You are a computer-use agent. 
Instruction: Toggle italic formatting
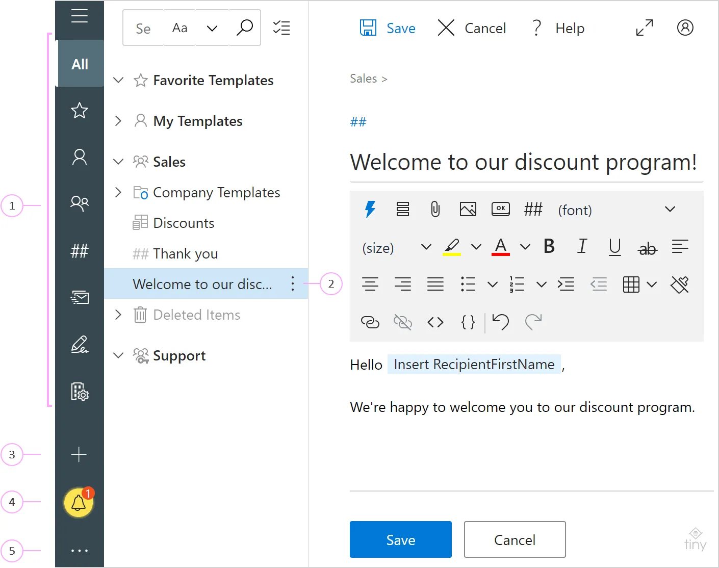coord(582,246)
